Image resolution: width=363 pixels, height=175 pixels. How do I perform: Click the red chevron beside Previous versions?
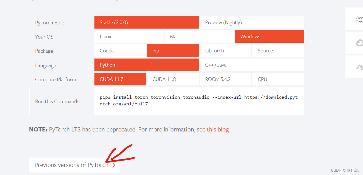114,165
